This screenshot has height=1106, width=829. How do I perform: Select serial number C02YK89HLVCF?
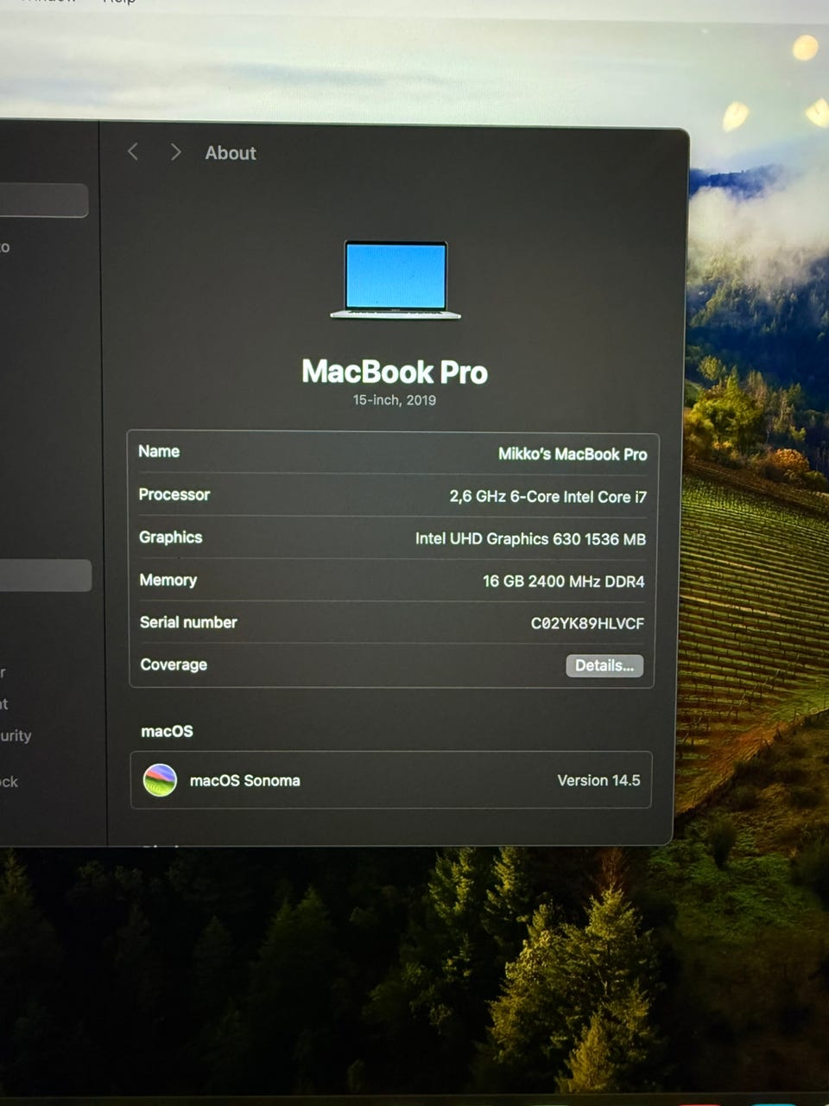pos(587,623)
